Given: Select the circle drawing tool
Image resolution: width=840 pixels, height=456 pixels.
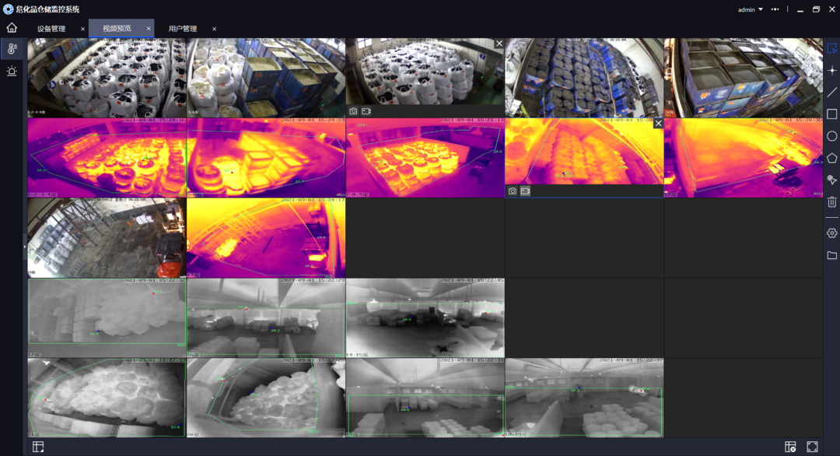Looking at the screenshot, I should [831, 135].
